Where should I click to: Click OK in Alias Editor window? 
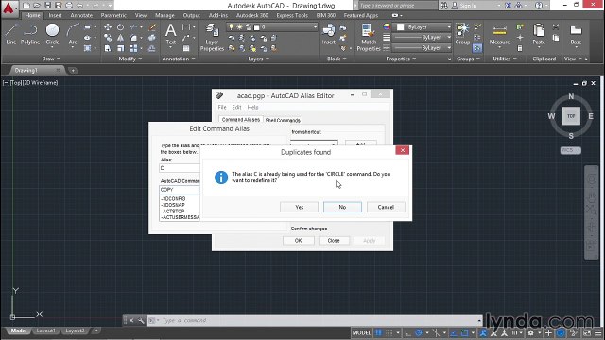299,240
